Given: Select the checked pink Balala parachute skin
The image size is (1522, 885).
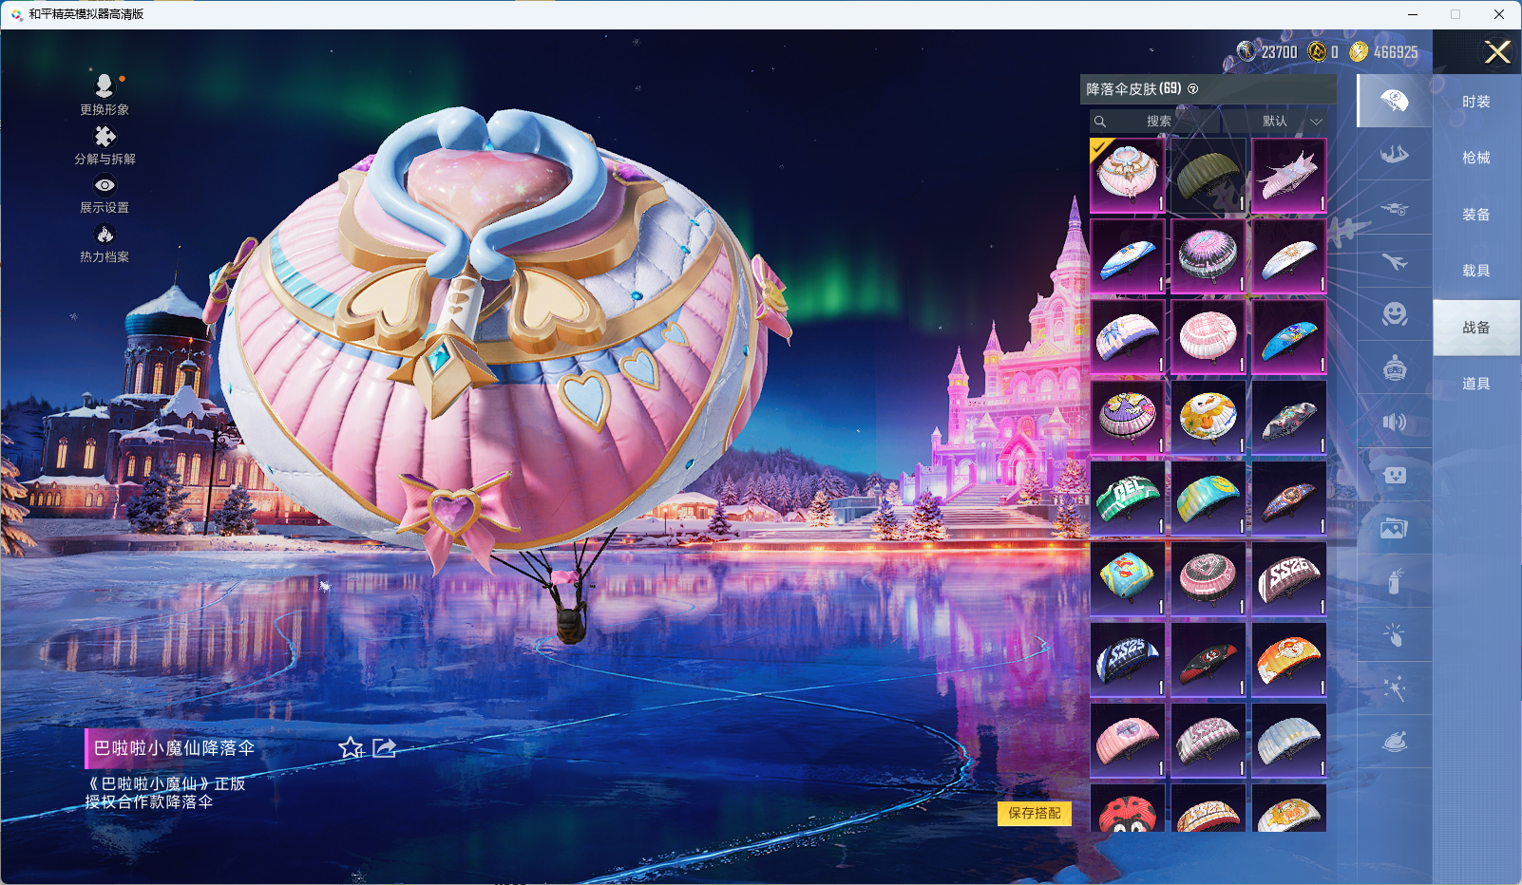Looking at the screenshot, I should pyautogui.click(x=1127, y=176).
